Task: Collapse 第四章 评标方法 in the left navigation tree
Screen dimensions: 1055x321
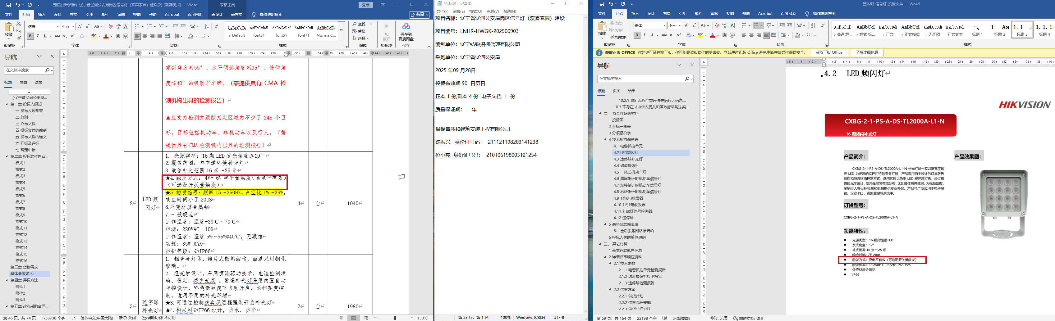Action: (7, 281)
